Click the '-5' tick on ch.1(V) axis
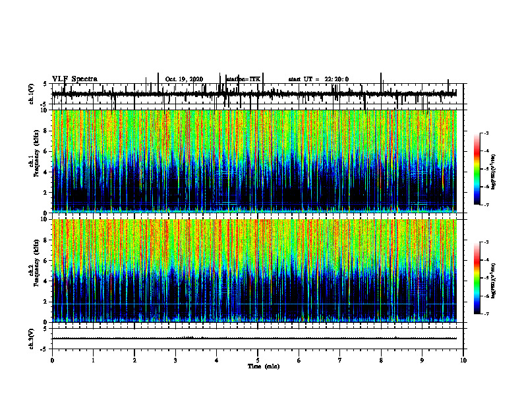 tap(45, 104)
